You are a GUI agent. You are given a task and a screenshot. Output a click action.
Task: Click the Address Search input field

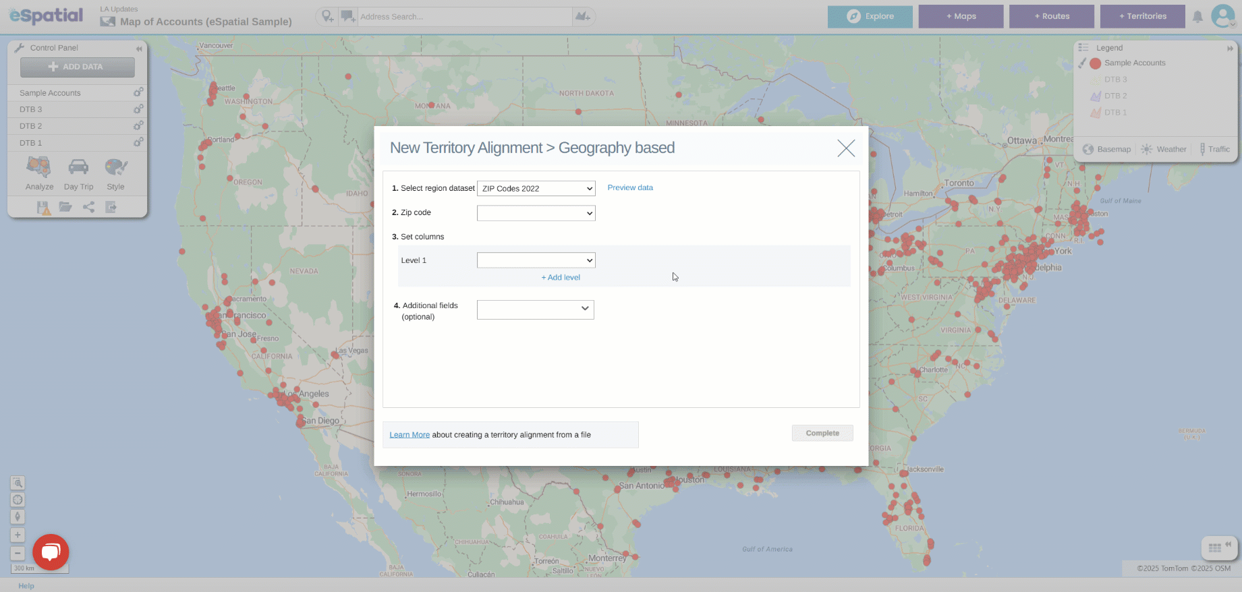coord(465,16)
